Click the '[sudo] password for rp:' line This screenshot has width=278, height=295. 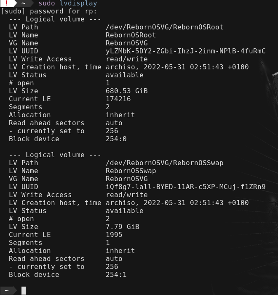(x=49, y=11)
